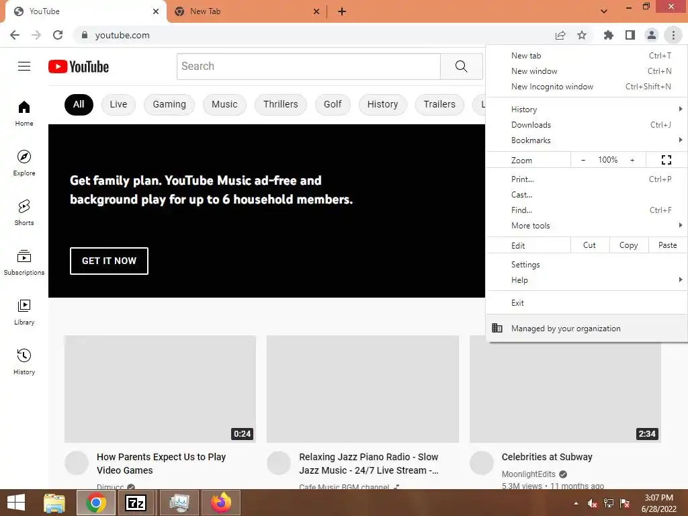Open Subscriptions in the sidebar
This screenshot has height=516, width=688.
pyautogui.click(x=24, y=263)
